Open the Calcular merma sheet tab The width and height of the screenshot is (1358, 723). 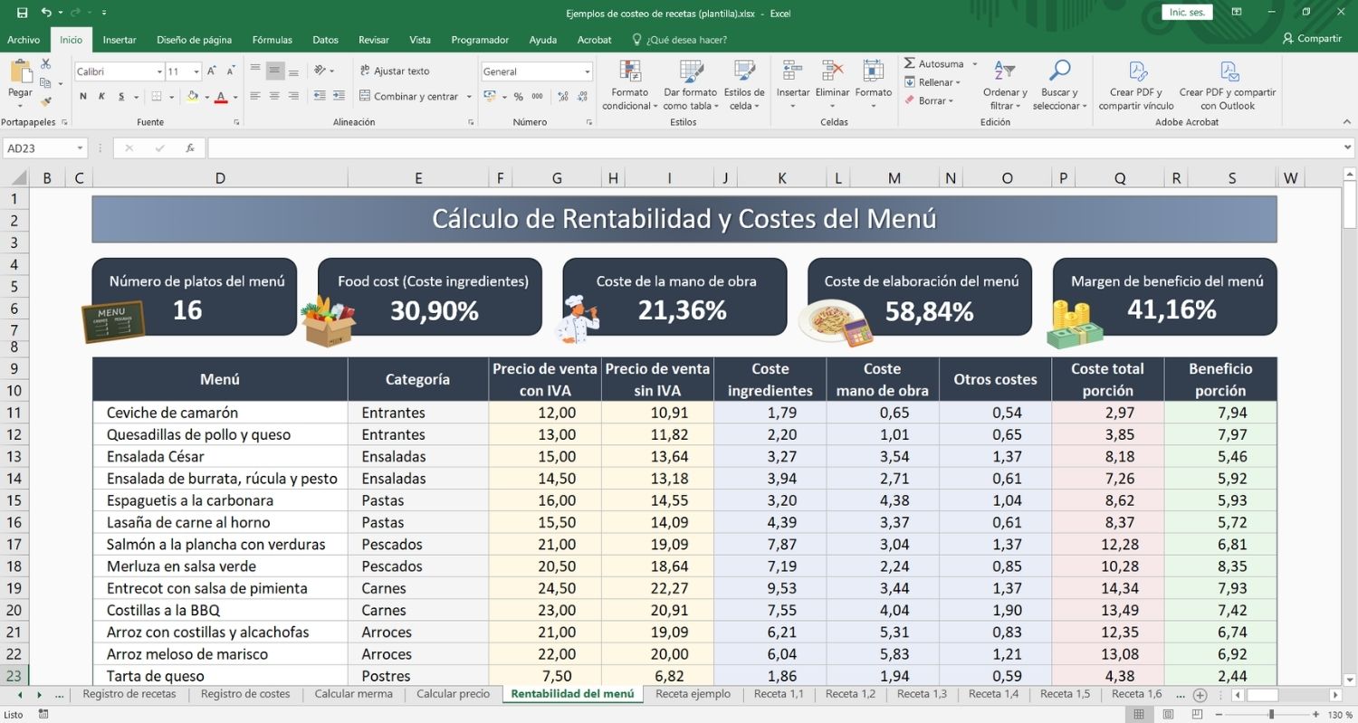pos(354,694)
